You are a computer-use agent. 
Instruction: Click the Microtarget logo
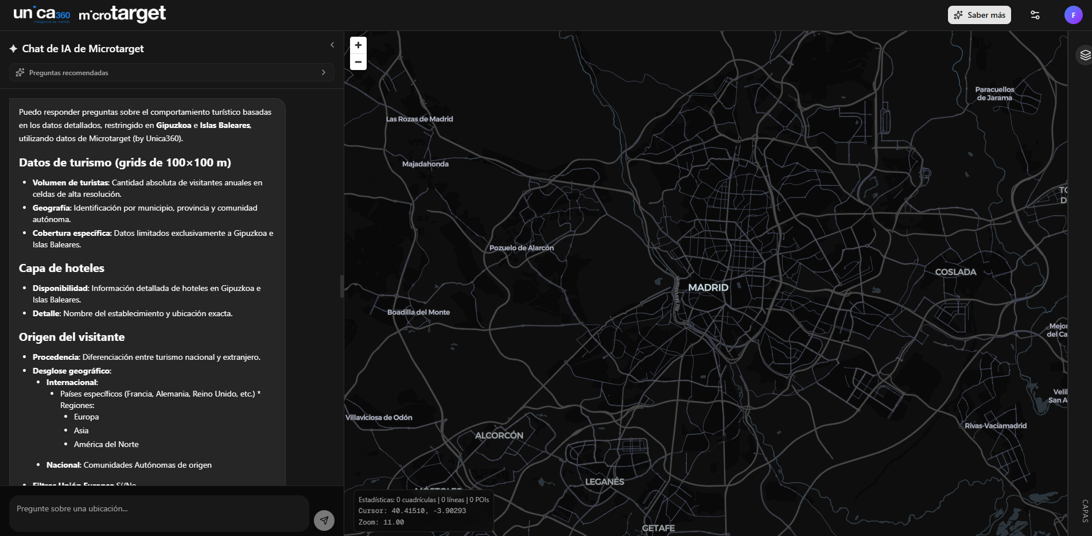point(122,14)
